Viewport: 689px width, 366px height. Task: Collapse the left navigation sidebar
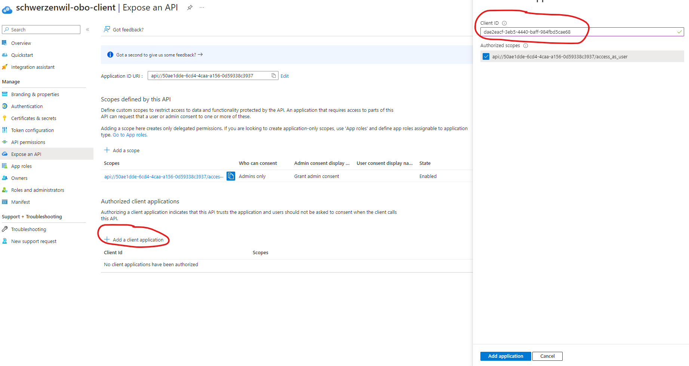(87, 30)
